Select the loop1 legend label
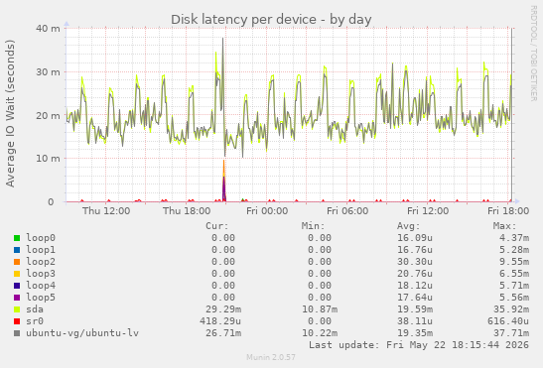The height and width of the screenshot is (368, 543). [x=41, y=250]
